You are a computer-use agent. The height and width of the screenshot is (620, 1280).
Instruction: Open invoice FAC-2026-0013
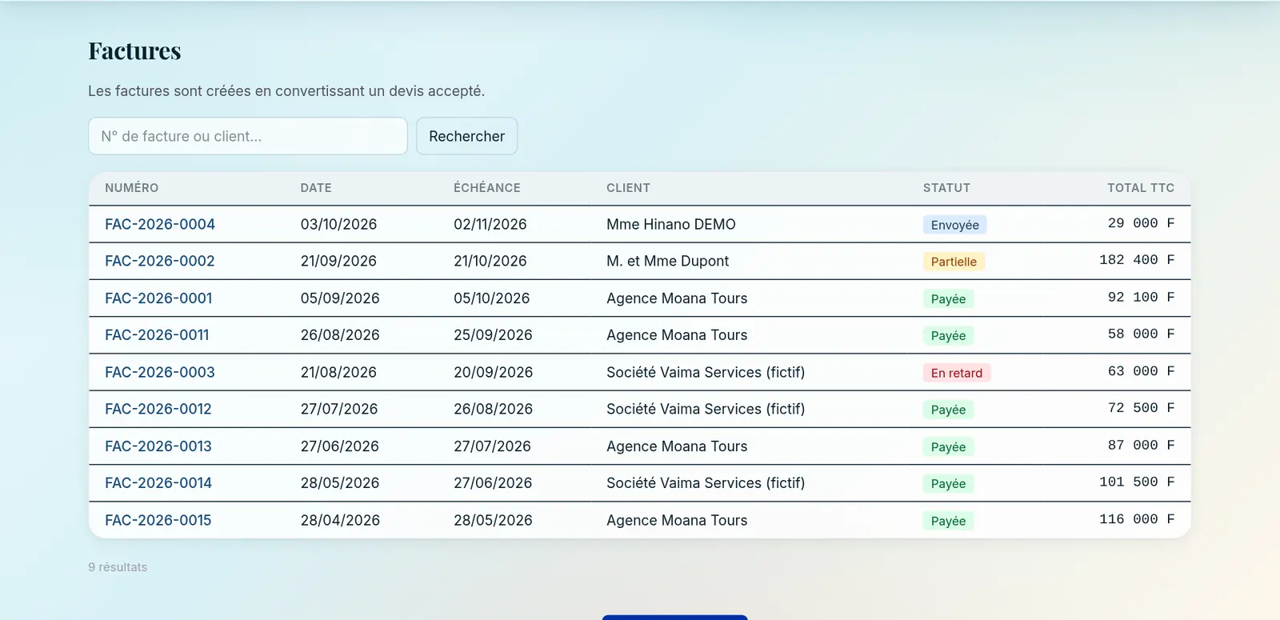pyautogui.click(x=158, y=446)
